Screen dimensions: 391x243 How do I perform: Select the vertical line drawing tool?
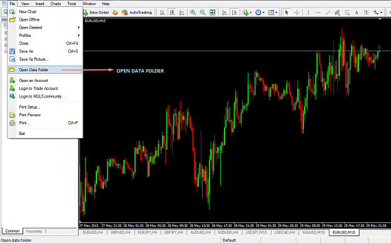click(308, 12)
